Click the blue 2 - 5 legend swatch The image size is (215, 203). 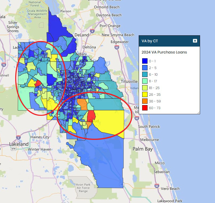[145, 68]
